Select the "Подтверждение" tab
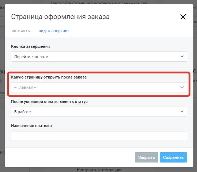The height and width of the screenshot is (172, 197). point(54,31)
